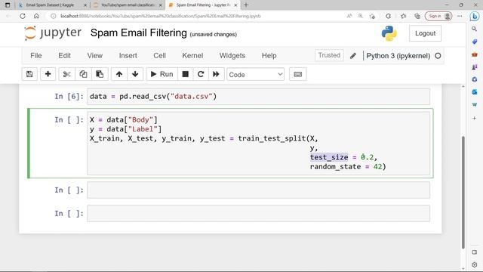Image resolution: width=483 pixels, height=272 pixels.
Task: Open browser collections icon
Action: pos(417,16)
